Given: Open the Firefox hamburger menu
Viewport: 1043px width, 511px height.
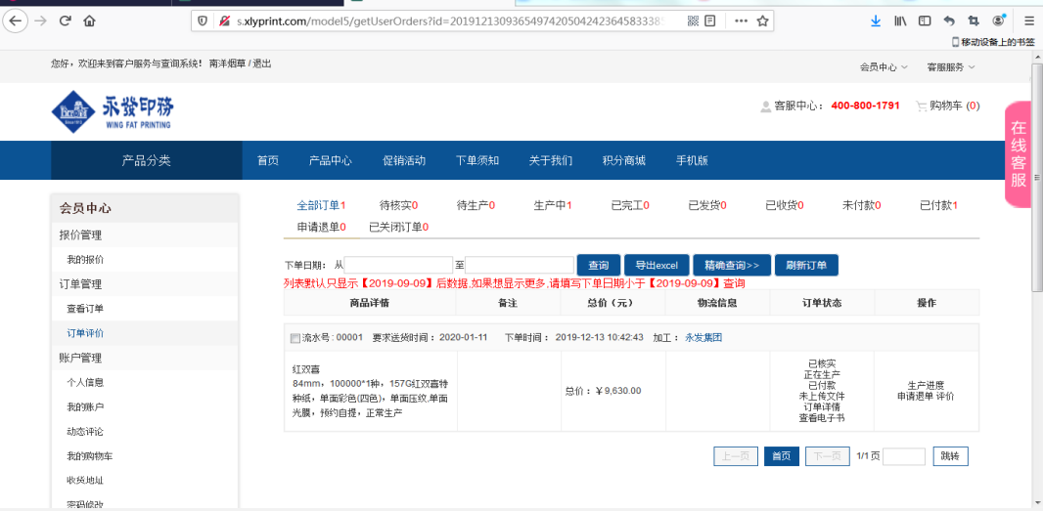Looking at the screenshot, I should click(1028, 21).
